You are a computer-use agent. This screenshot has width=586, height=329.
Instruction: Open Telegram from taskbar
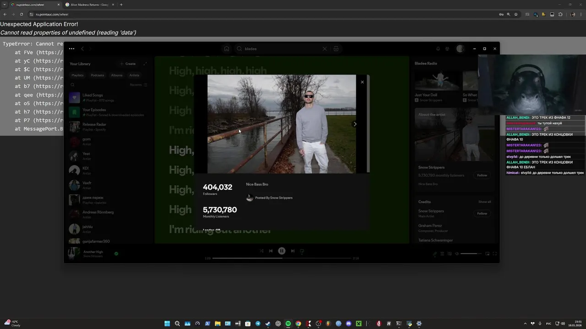pos(258,324)
